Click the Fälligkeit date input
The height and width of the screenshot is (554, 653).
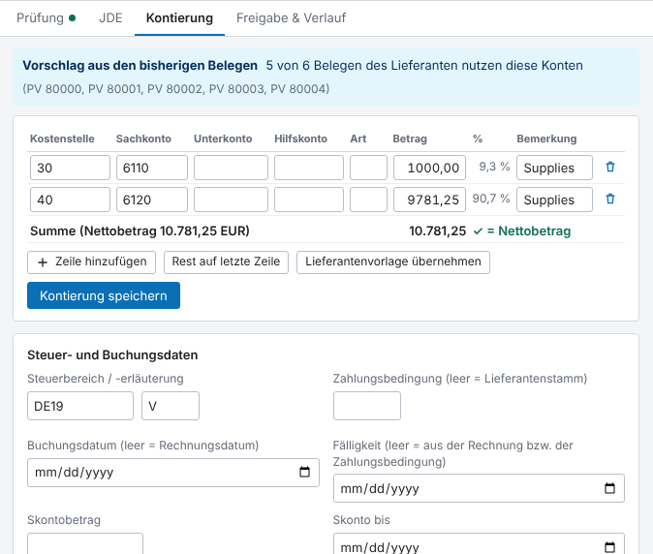coord(479,488)
